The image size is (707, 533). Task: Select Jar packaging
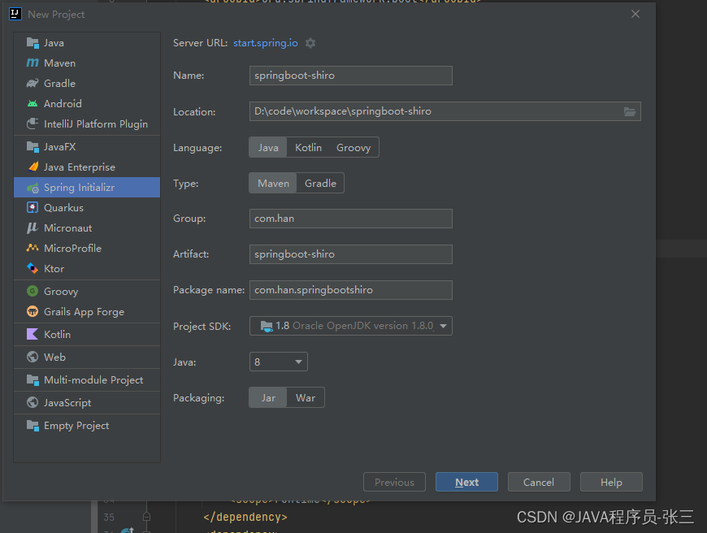[x=268, y=398]
